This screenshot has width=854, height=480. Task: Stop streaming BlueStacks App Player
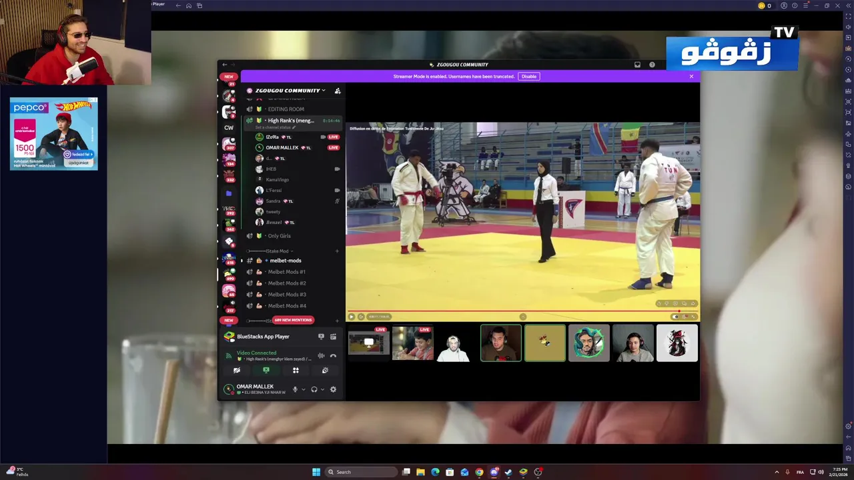click(x=321, y=337)
